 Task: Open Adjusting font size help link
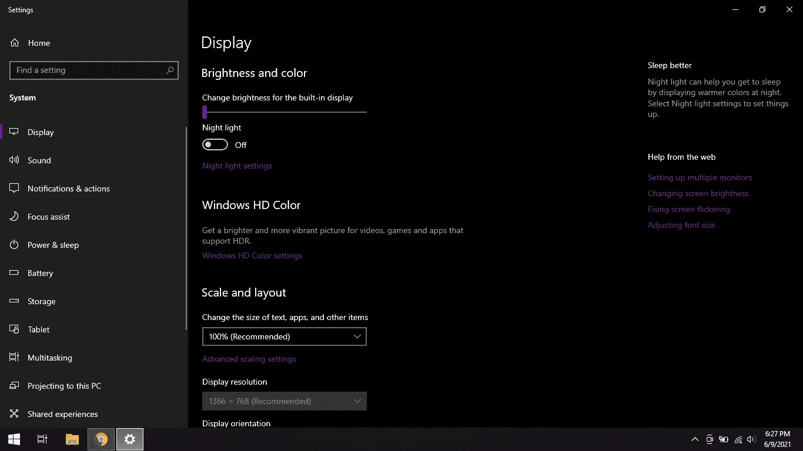tap(681, 225)
